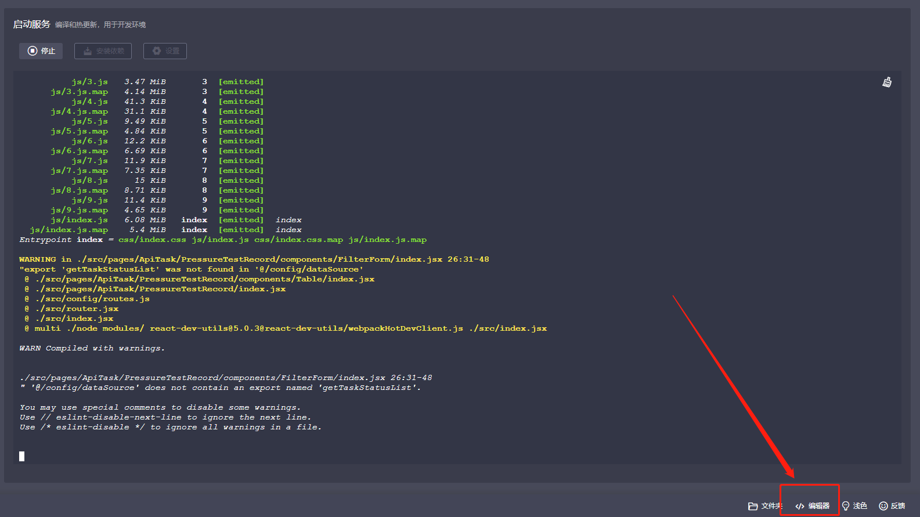Click the gear icon beside 设置
The height and width of the screenshot is (517, 920).
157,51
